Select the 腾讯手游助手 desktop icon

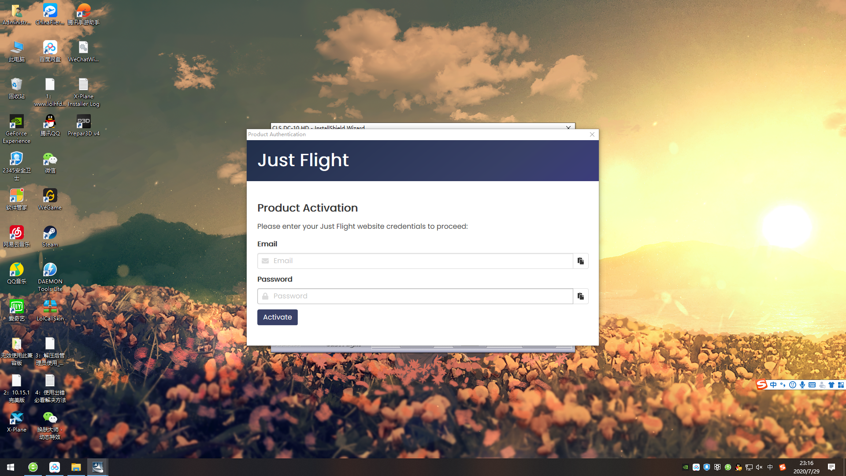[x=84, y=14]
